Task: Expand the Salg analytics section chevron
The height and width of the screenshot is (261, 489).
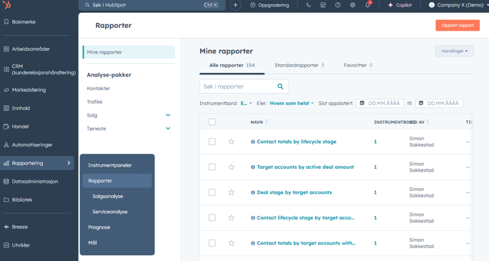Action: pyautogui.click(x=168, y=115)
